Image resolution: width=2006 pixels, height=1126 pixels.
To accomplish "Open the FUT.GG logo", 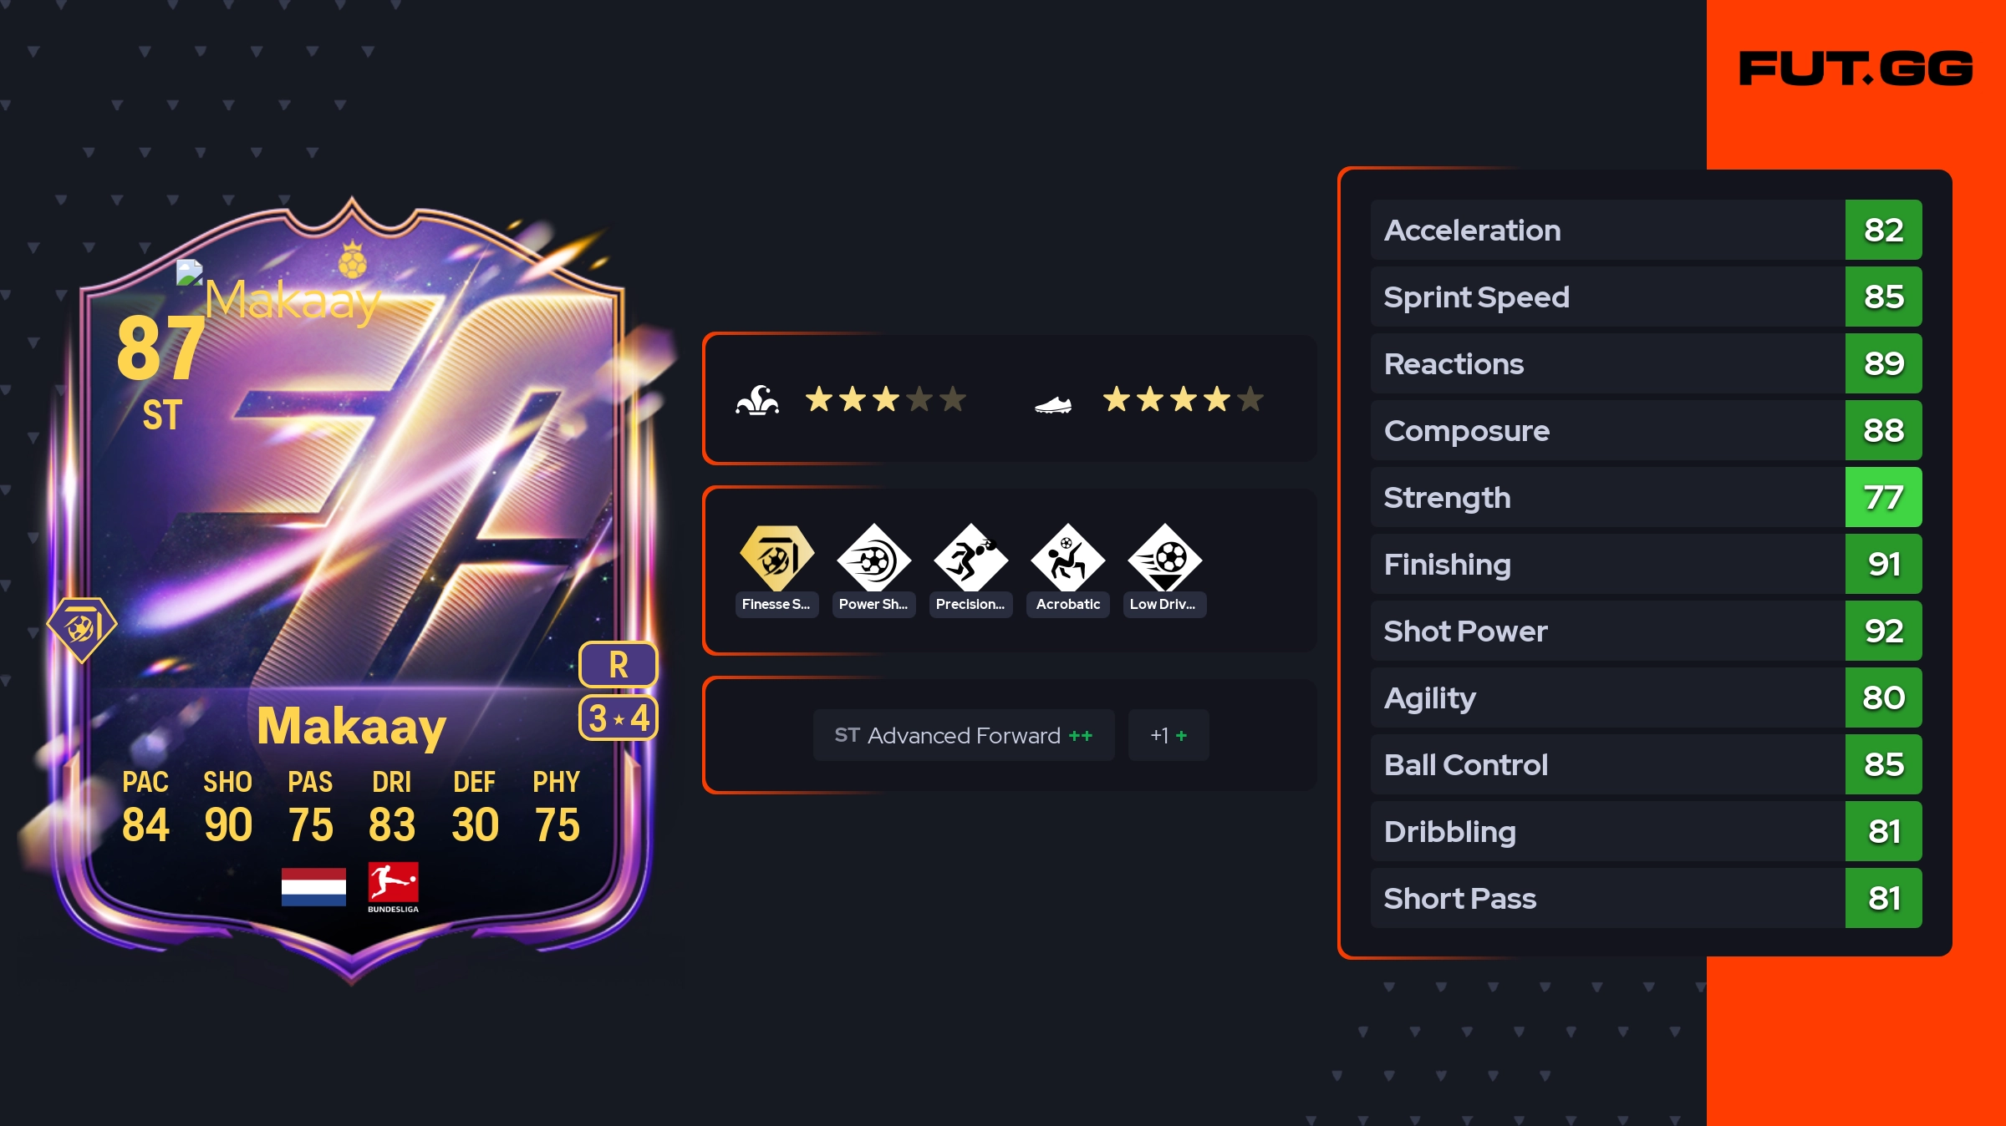I will [x=1856, y=68].
